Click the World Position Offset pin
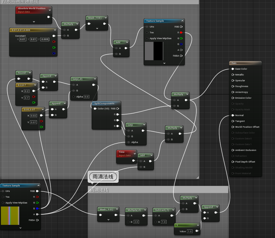This screenshot has width=275, height=238. pyautogui.click(x=233, y=127)
